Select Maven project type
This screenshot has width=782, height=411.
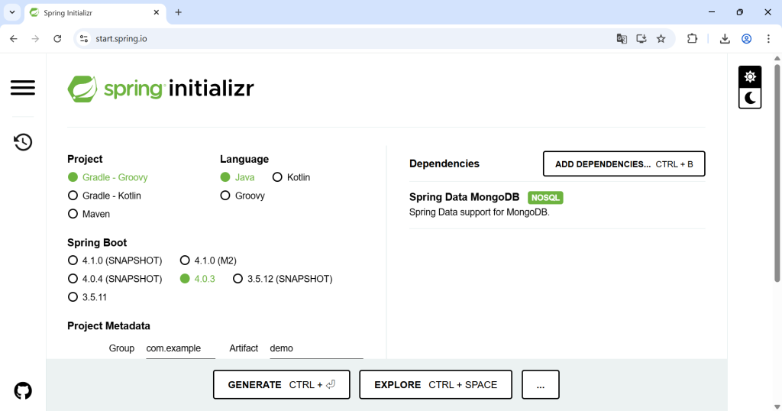coord(73,214)
